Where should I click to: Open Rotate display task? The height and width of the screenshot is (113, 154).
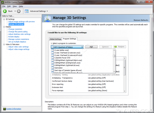click(14, 37)
